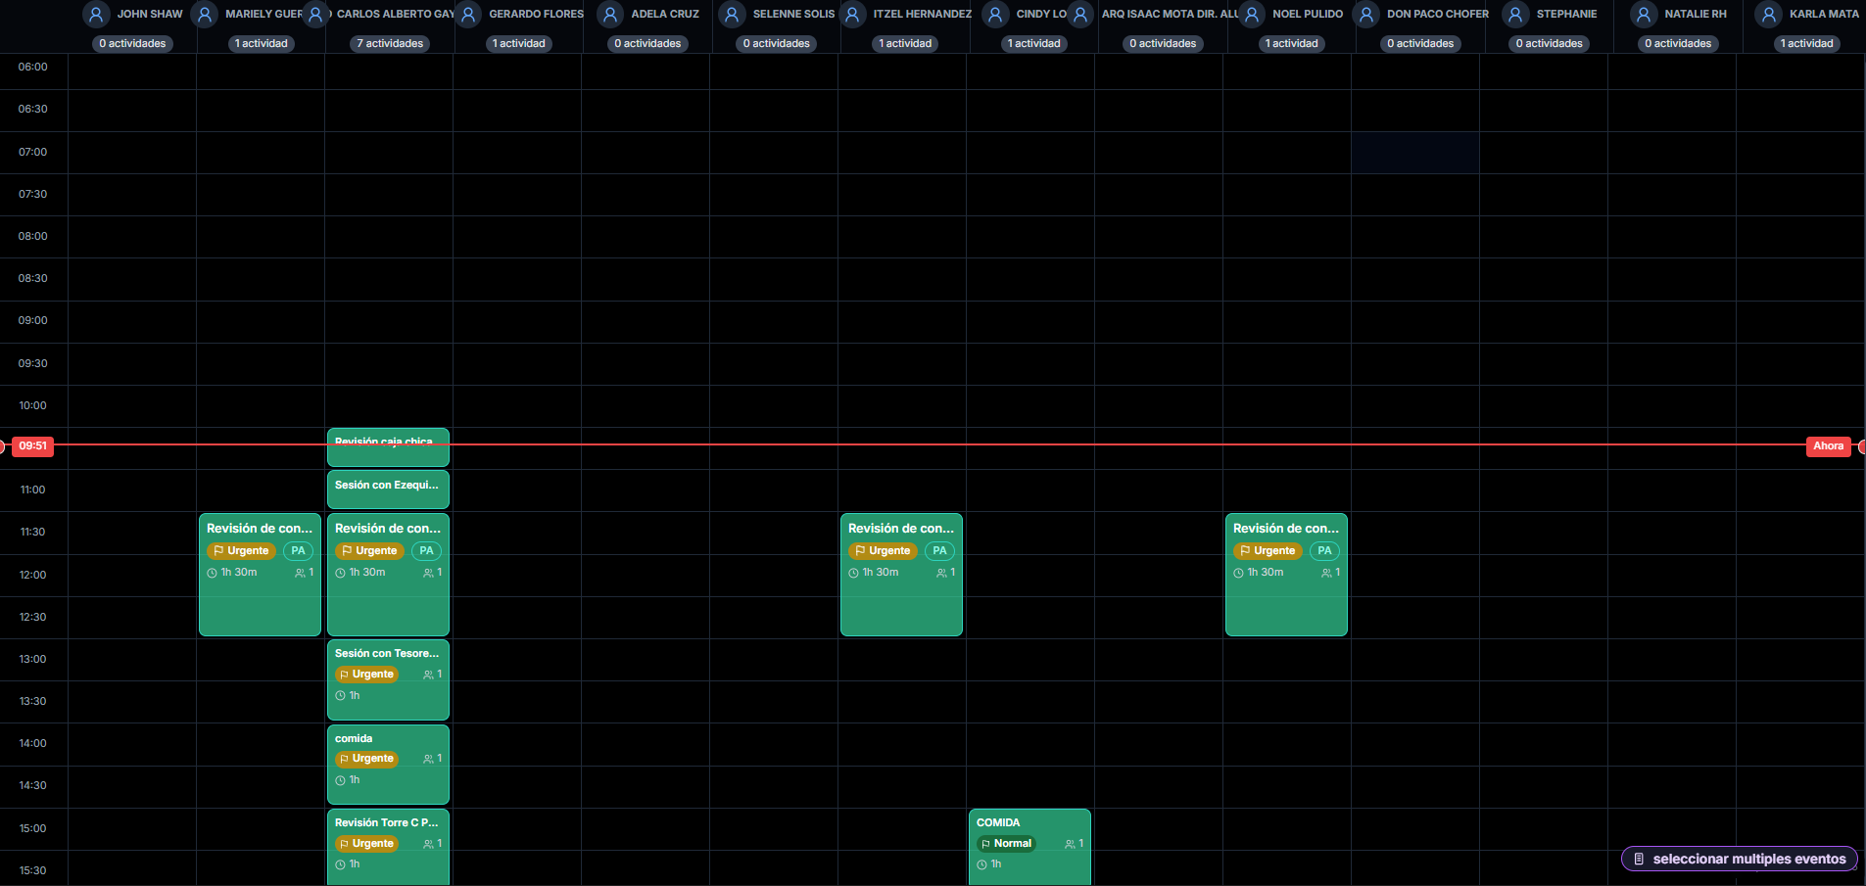Screen dimensions: 1866x886
Task: Click Don Paco Chofer's avatar icon
Action: (x=1366, y=15)
